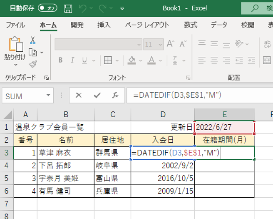
Task: Open the Font Color palette arrow
Action: [160, 60]
